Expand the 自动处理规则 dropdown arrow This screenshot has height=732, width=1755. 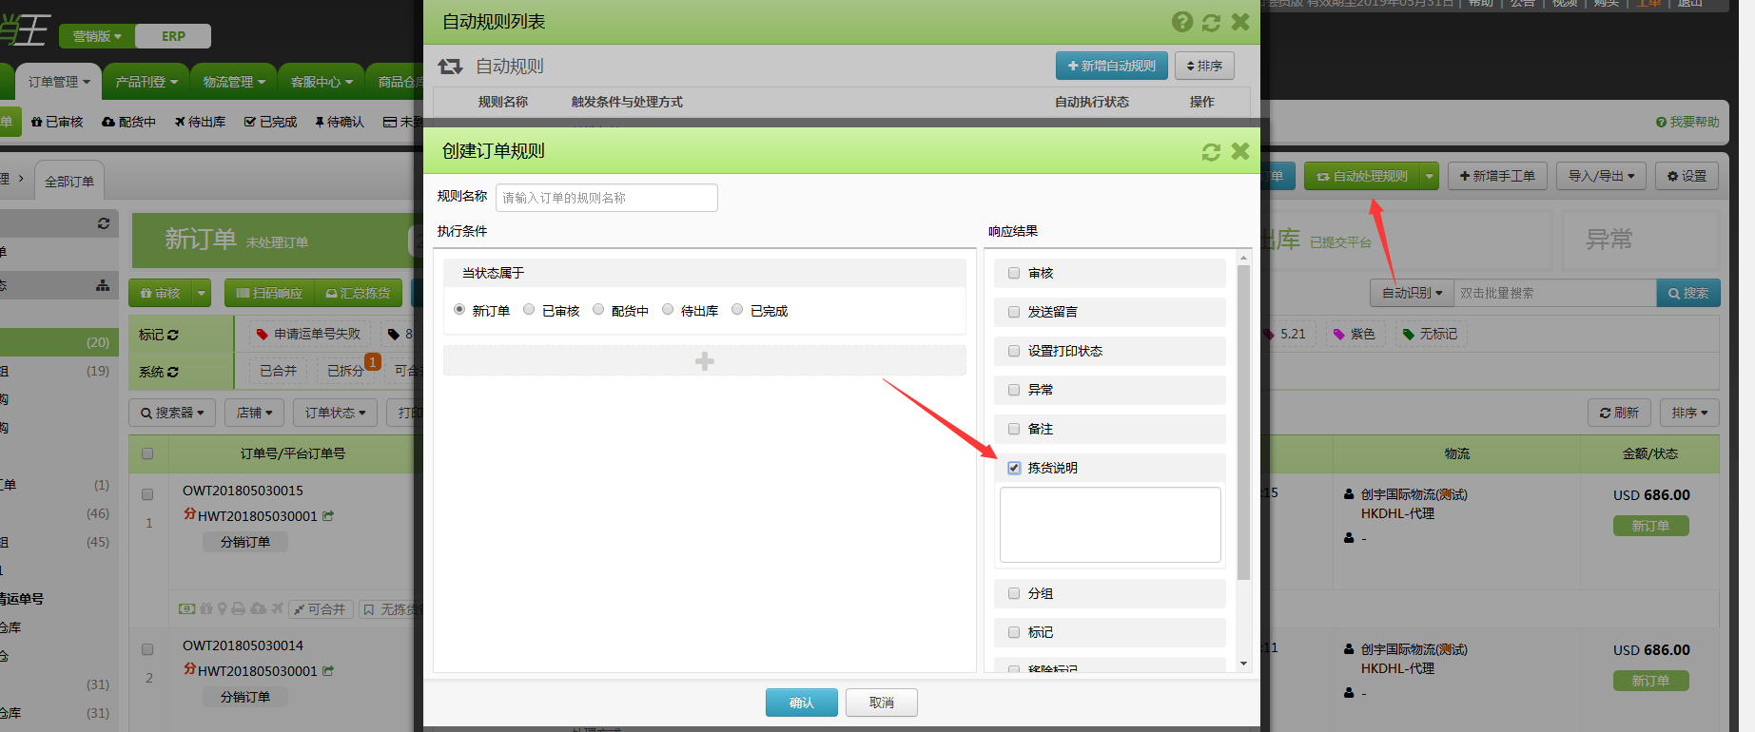(1430, 176)
